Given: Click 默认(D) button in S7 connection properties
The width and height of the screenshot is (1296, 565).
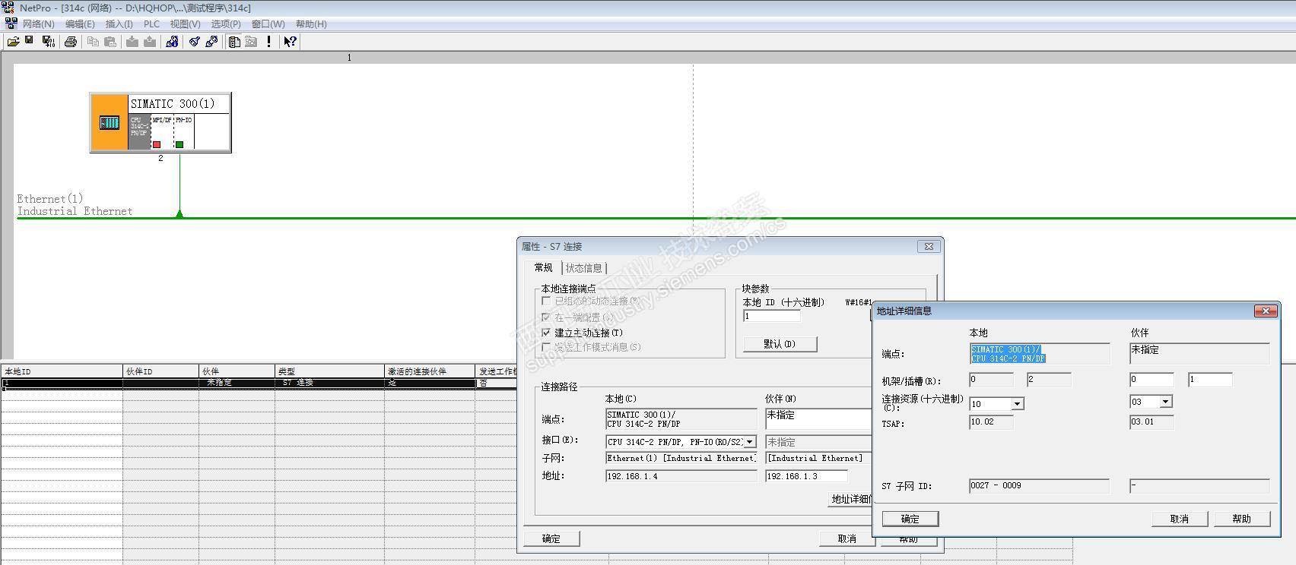Looking at the screenshot, I should pos(780,344).
